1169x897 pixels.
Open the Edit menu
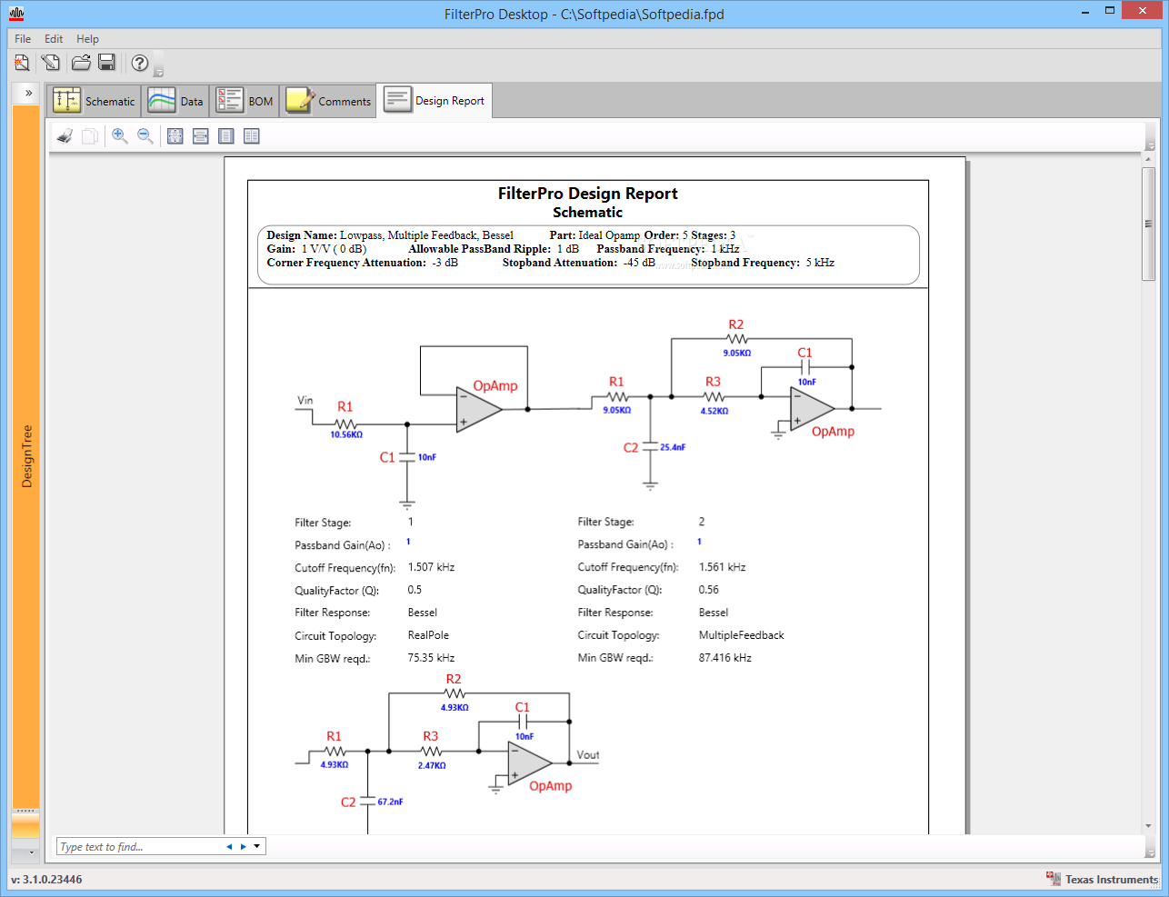[54, 39]
